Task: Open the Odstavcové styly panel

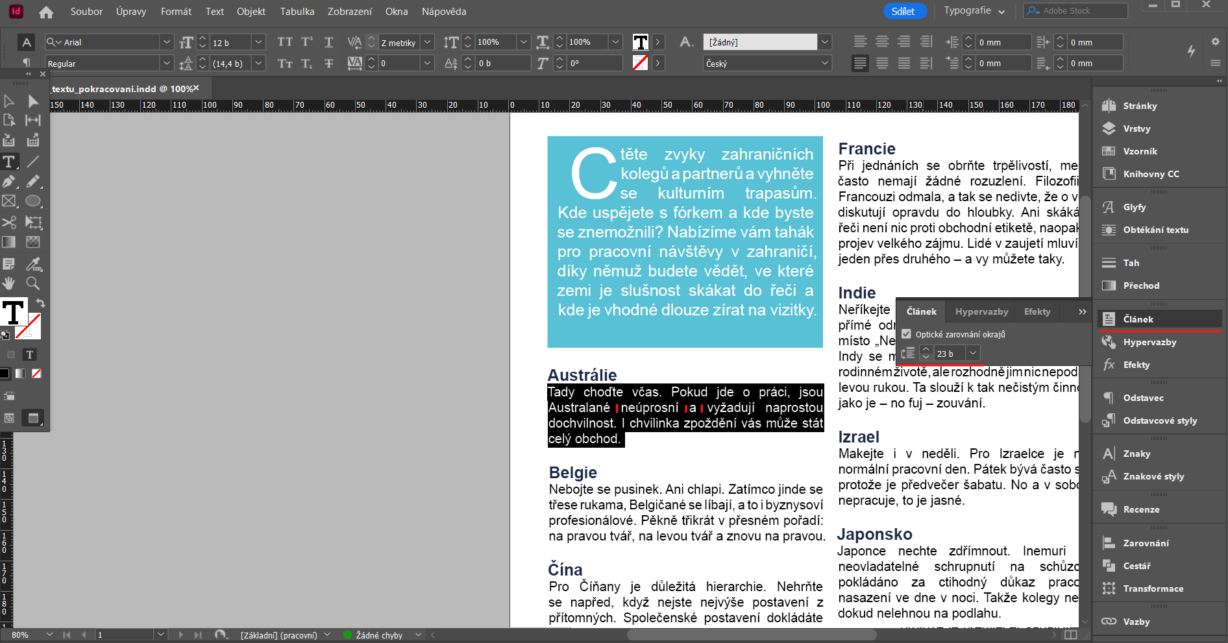Action: point(1160,420)
